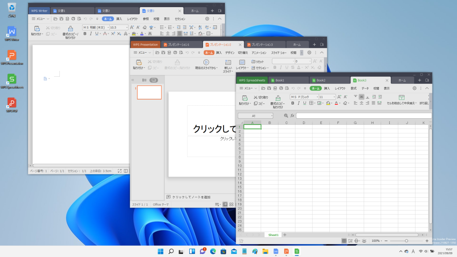Screen dimensions: 457x257
Task: Switch to 文書2 tab in Writer
Action: (117, 11)
